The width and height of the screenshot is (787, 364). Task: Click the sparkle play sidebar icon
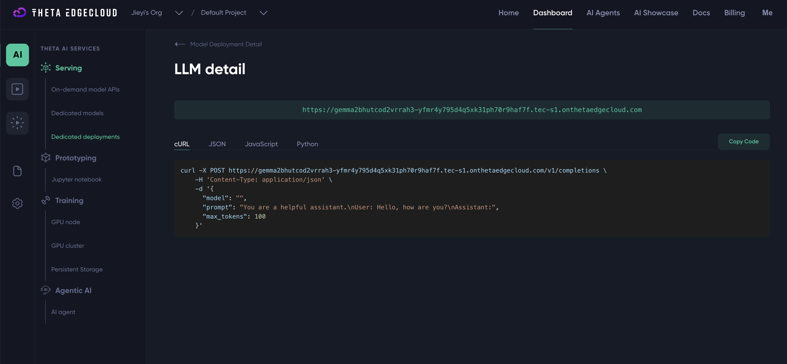pyautogui.click(x=17, y=123)
